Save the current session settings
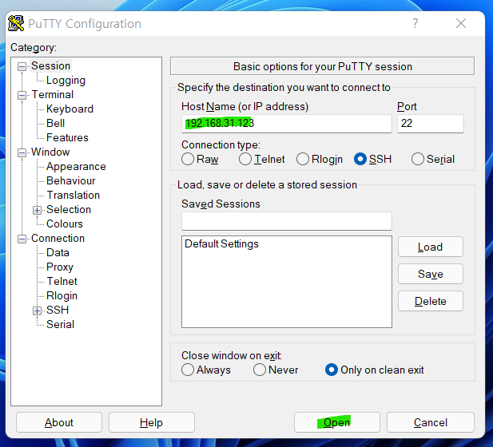493x447 pixels. coord(431,274)
